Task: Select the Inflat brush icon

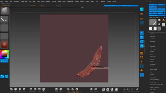Action: pos(24,89)
